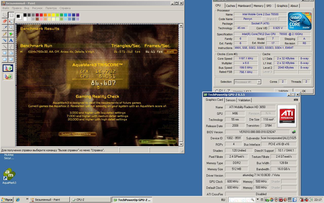Viewport: 324px width, 203px height.
Task: Select the Magnifier tool in Paint
Action: [x=11, y=28]
